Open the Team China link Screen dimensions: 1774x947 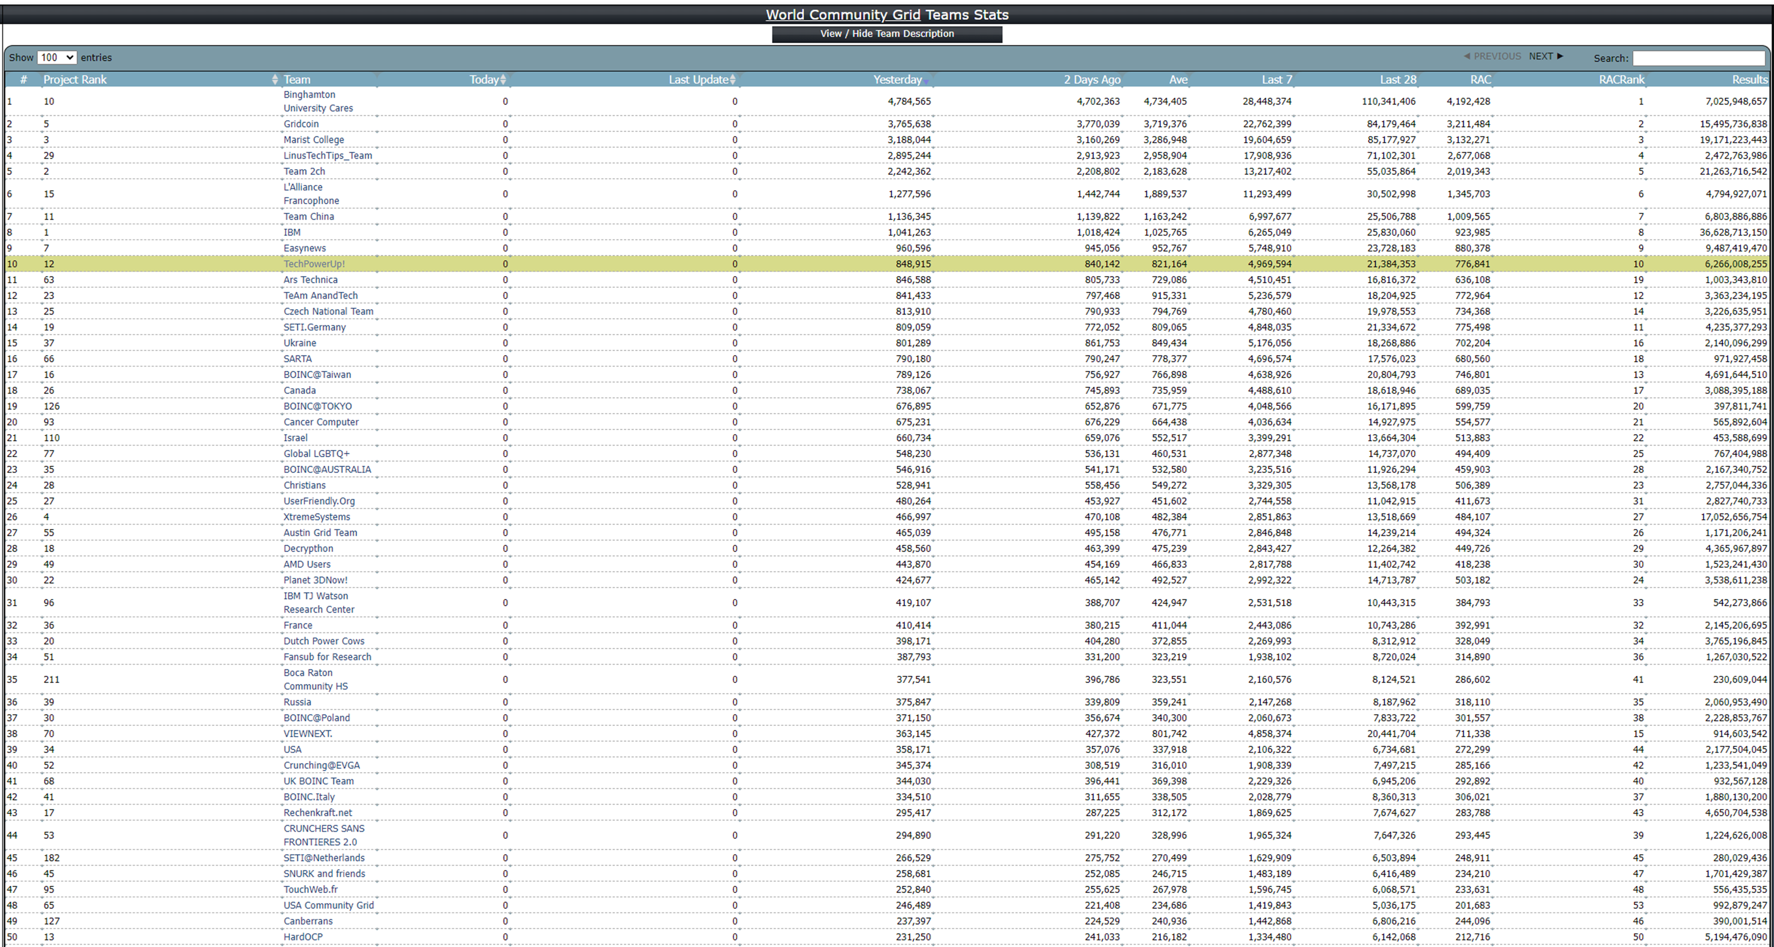[x=308, y=217]
